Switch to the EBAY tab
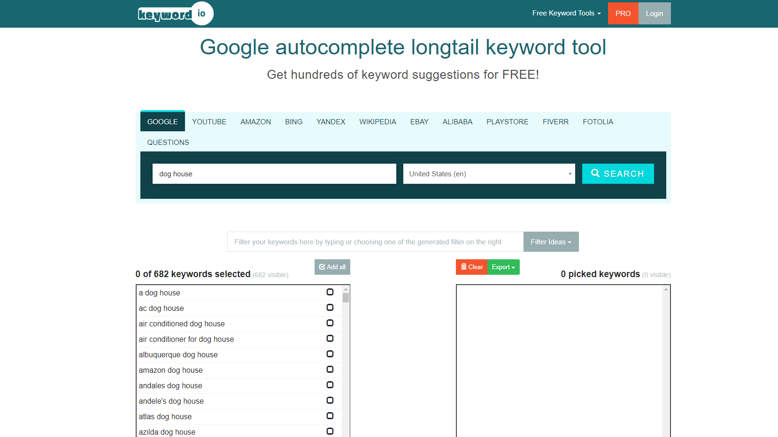The width and height of the screenshot is (778, 437). pyautogui.click(x=419, y=121)
